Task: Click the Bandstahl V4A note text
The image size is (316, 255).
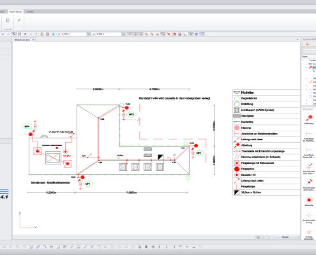Action: [x=174, y=98]
